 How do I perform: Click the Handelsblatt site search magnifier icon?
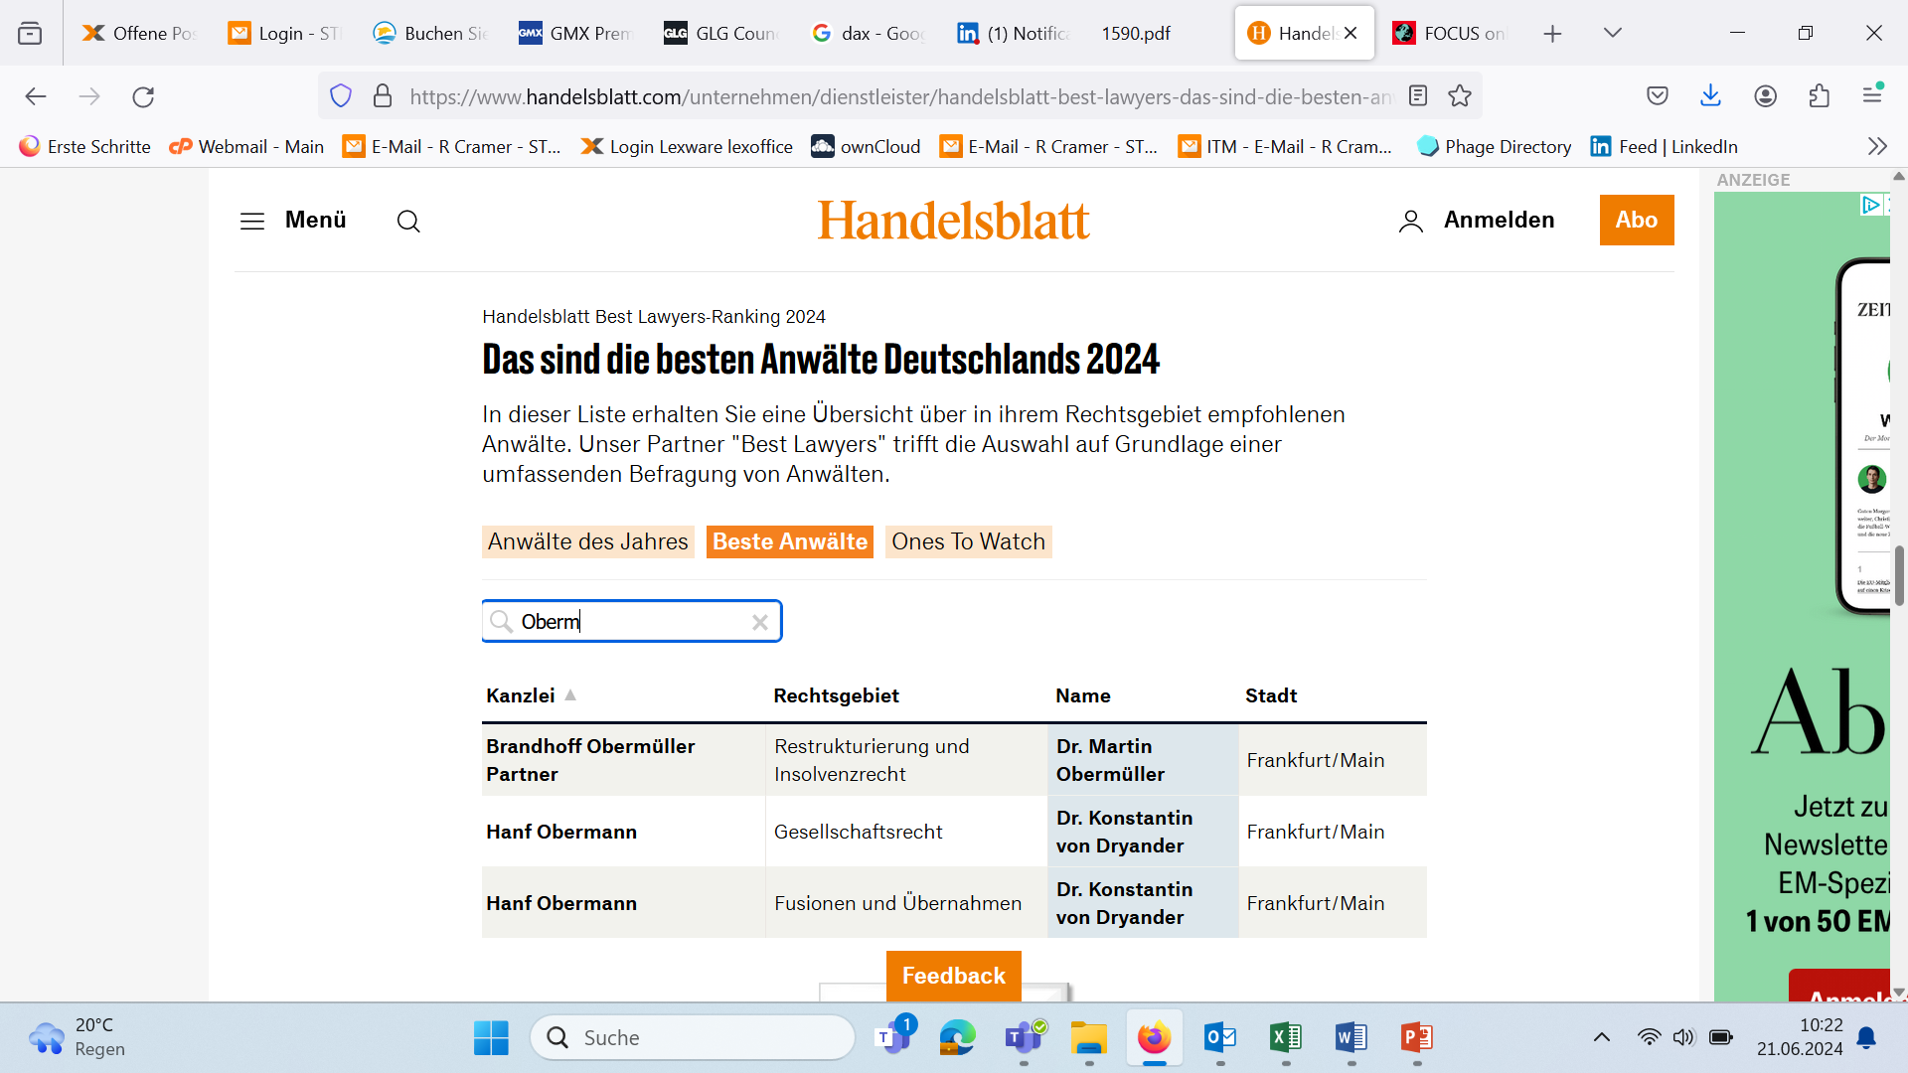coord(408,221)
